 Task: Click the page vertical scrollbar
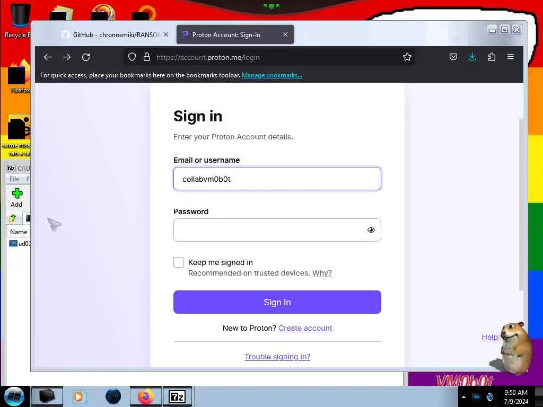click(521, 204)
